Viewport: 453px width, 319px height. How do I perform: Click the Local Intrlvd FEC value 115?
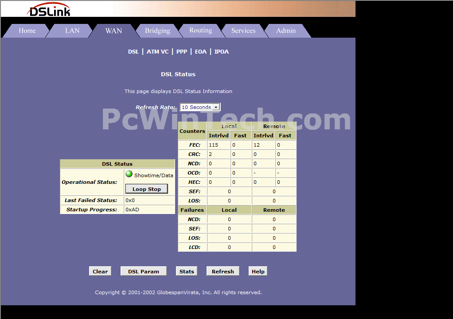pos(214,145)
